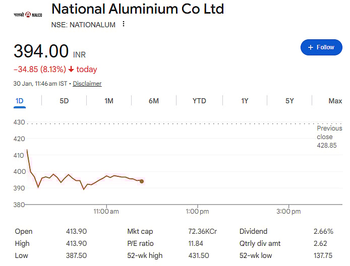The width and height of the screenshot is (350, 266).
Task: Select the 6M chart range tab
Action: pyautogui.click(x=154, y=101)
